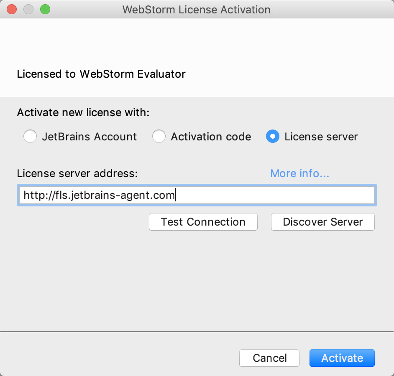The image size is (394, 376).
Task: Close the dialog with the red window button
Action: (12, 10)
